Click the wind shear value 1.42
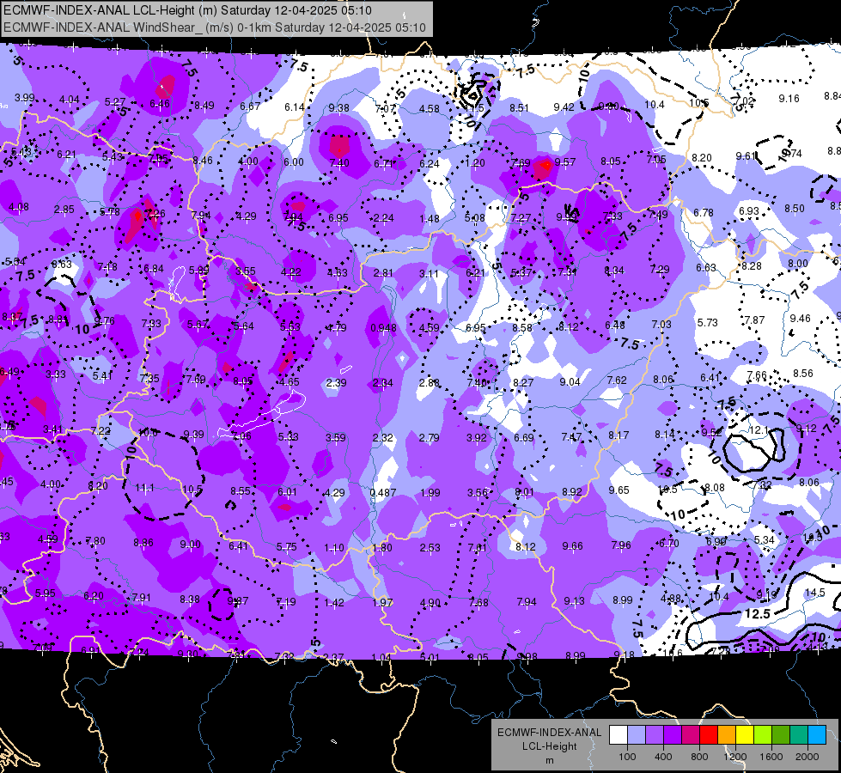 point(334,603)
